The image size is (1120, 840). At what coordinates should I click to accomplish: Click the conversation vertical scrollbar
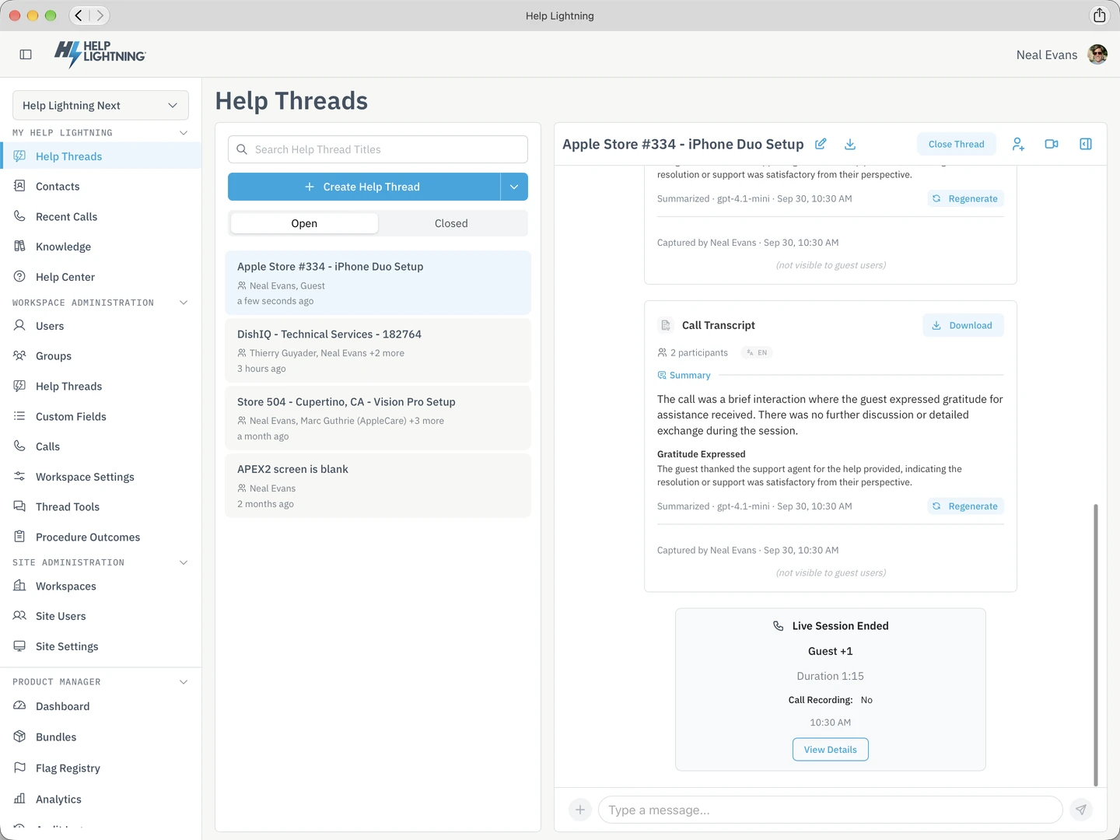[x=1096, y=645]
